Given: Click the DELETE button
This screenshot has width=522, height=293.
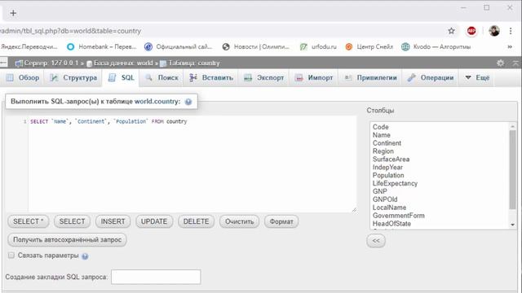Looking at the screenshot, I should pos(196,221).
